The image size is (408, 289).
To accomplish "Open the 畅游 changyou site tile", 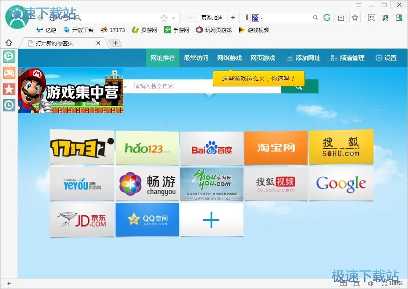I will 147,184.
